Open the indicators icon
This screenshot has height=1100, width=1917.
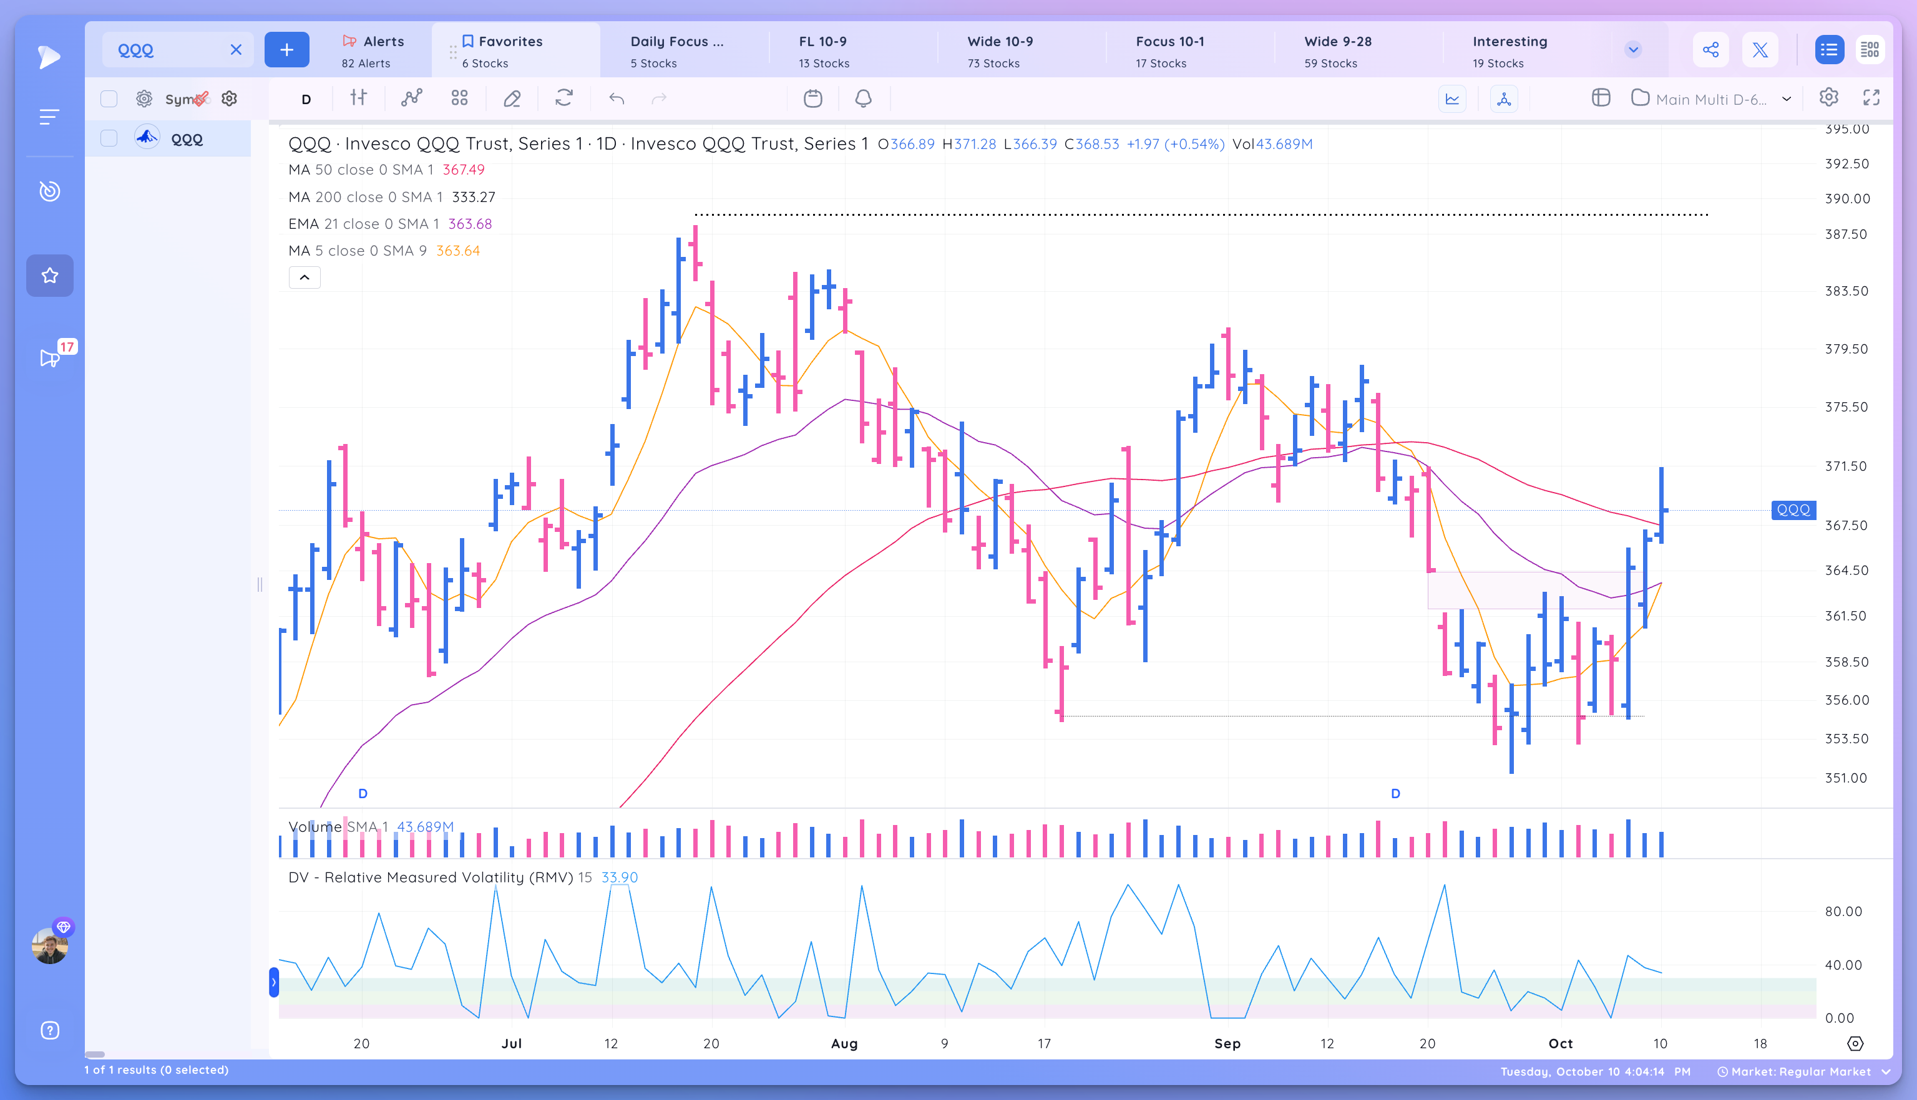click(411, 97)
